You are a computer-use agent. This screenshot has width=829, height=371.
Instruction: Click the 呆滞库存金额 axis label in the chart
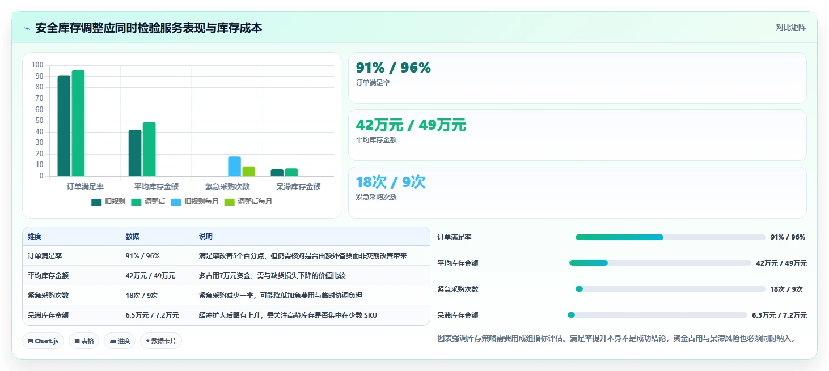coord(298,186)
